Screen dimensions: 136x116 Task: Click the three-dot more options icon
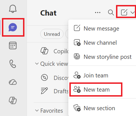(x=98, y=12)
